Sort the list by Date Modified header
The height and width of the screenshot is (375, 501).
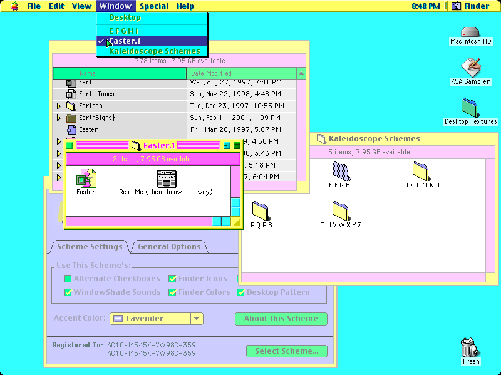[x=241, y=73]
